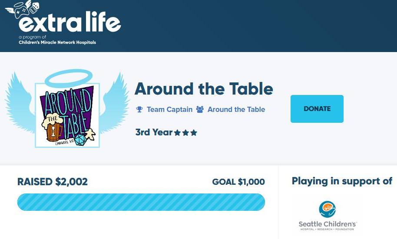
Task: Click the halo above the avatar
Action: click(69, 78)
